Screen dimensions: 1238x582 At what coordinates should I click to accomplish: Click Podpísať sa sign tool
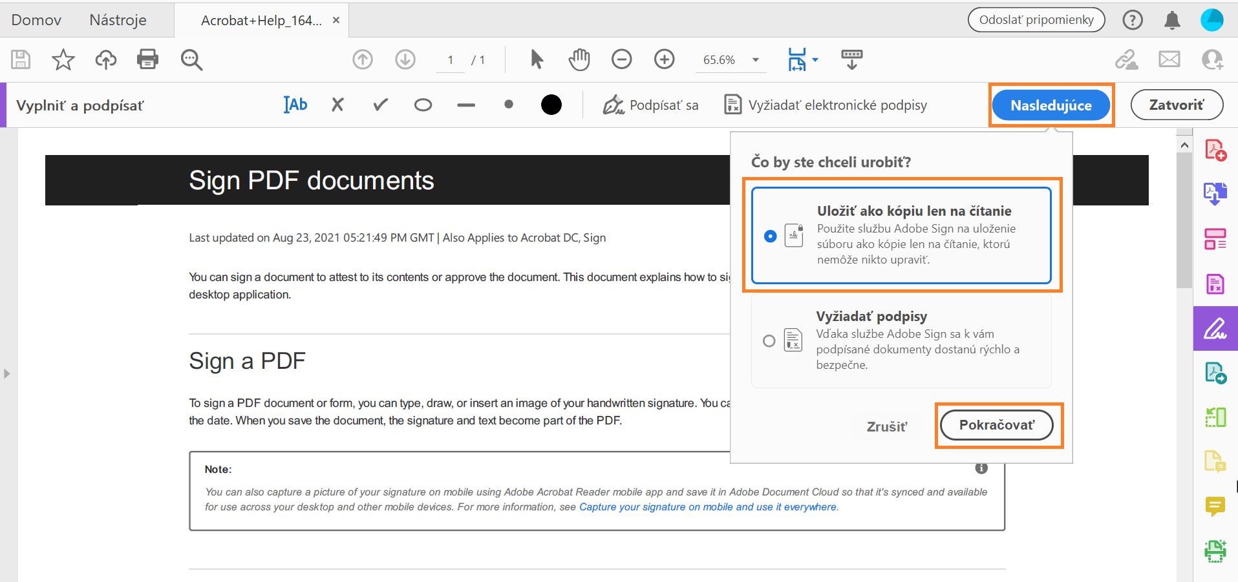tap(650, 105)
